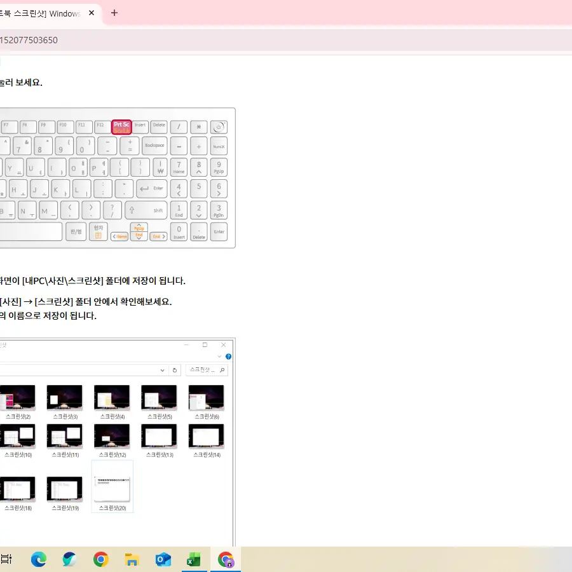Image resolution: width=572 pixels, height=572 pixels.
Task: Open Google Chrome from the taskbar
Action: click(x=100, y=559)
